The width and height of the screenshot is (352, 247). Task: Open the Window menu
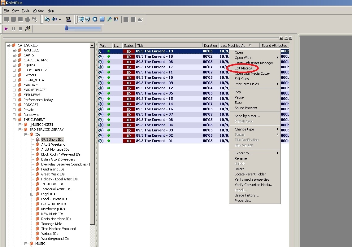38,11
